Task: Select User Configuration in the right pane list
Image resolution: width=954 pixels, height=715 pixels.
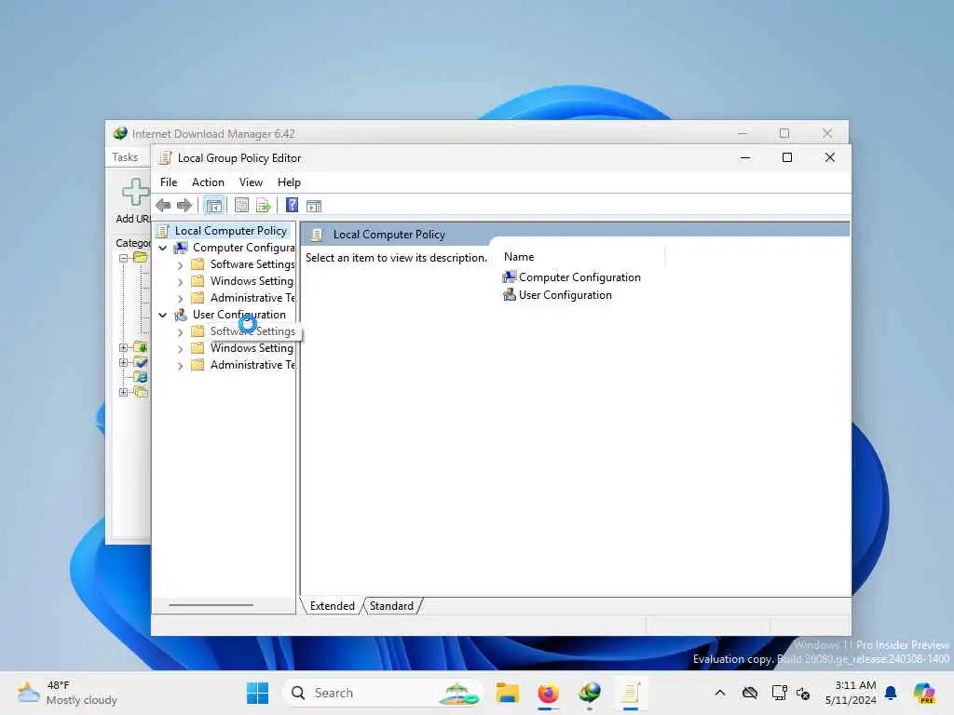Action: point(557,295)
